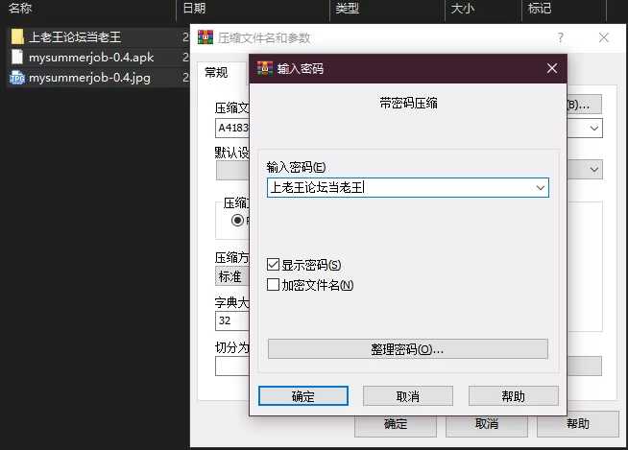Expand the password history dropdown
Viewport: 628px width, 450px height.
541,188
